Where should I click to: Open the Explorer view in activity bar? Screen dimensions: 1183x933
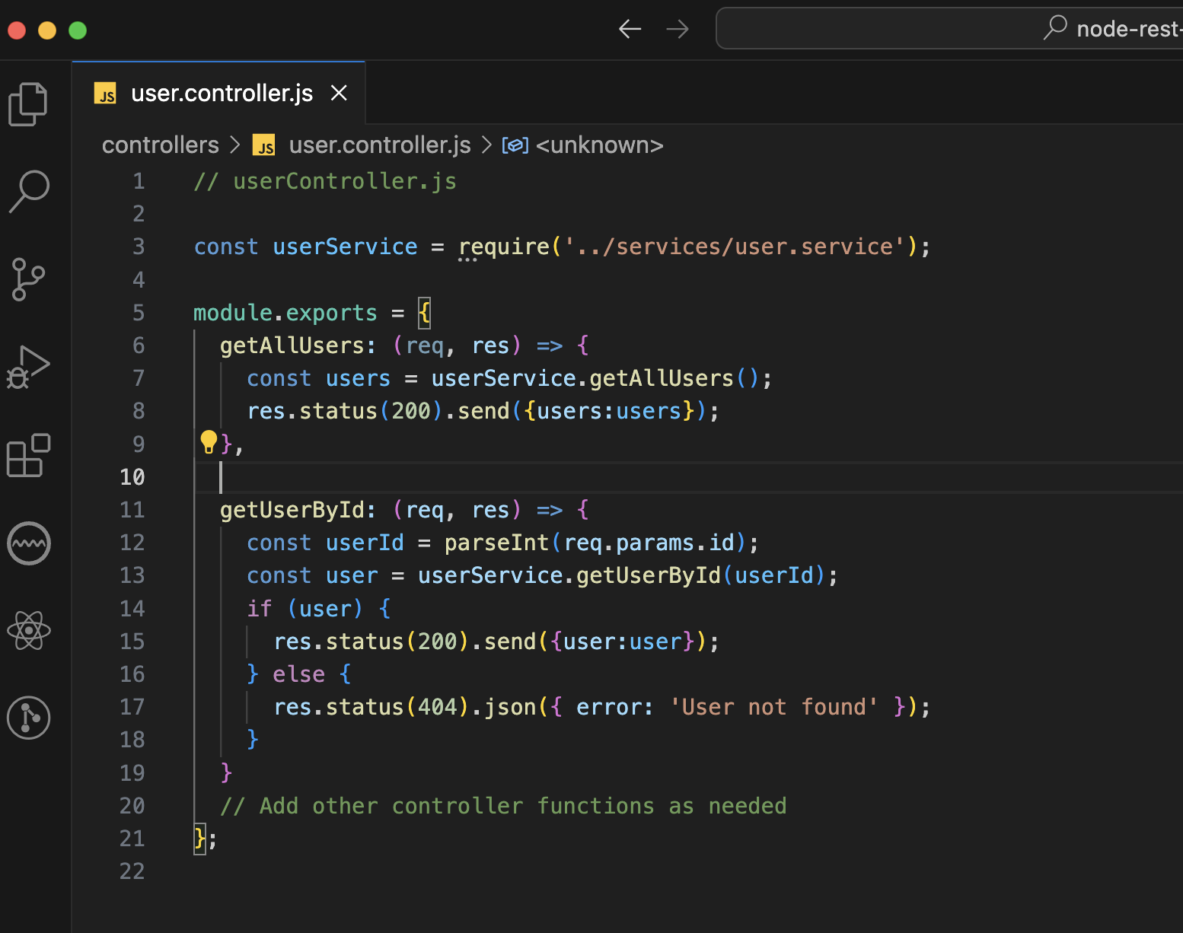pyautogui.click(x=28, y=104)
